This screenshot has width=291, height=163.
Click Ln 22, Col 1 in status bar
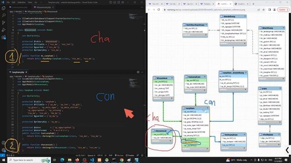80,155
